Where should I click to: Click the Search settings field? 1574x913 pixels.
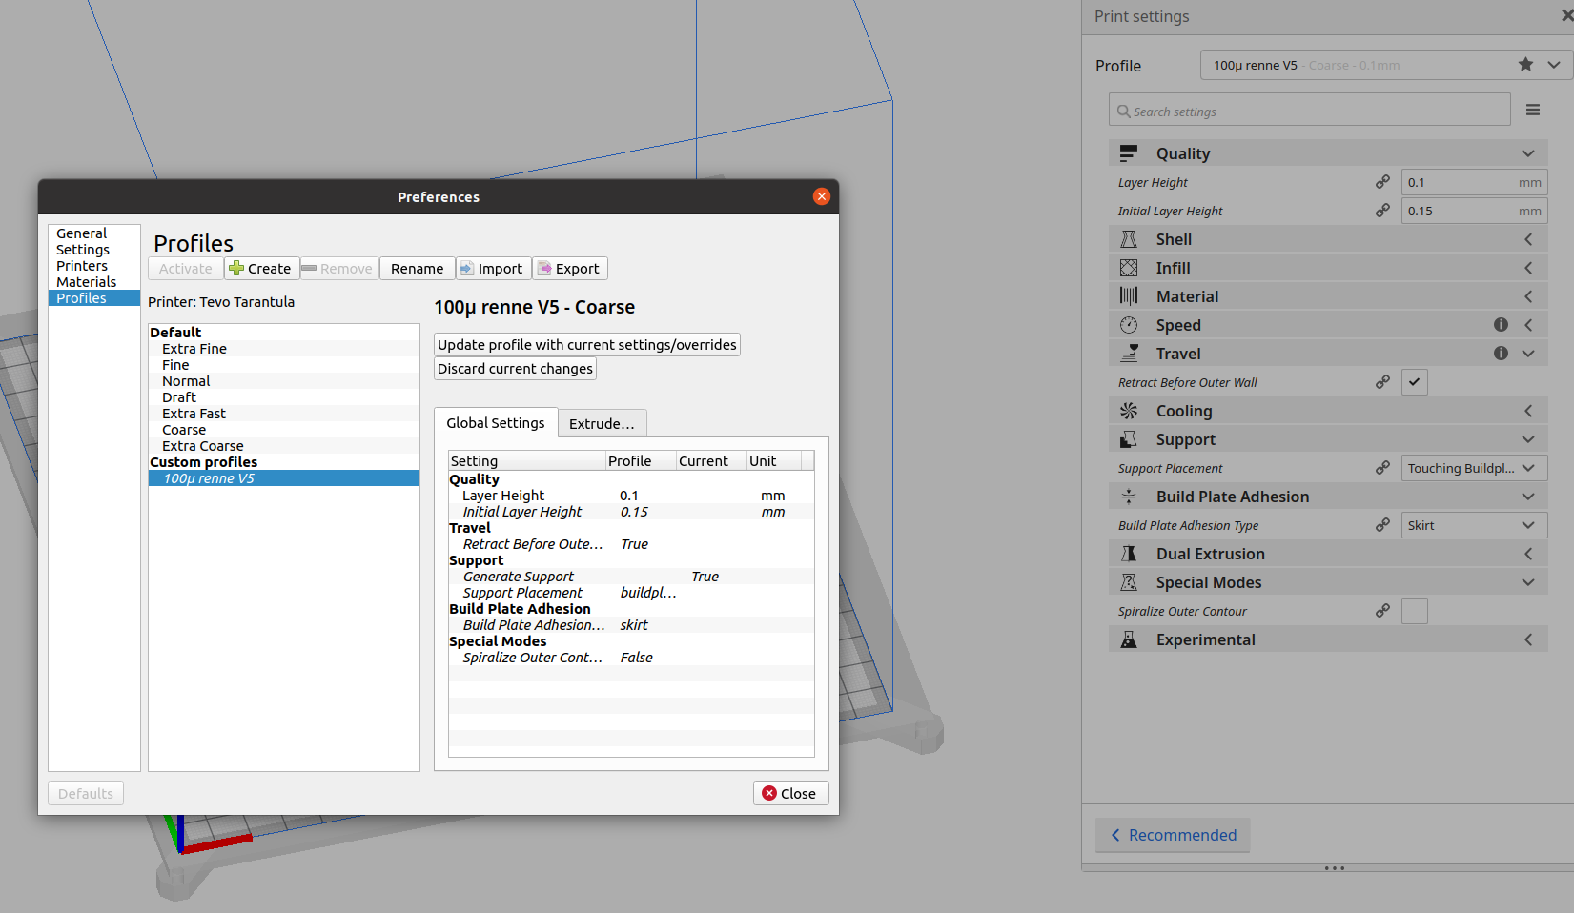1310,110
